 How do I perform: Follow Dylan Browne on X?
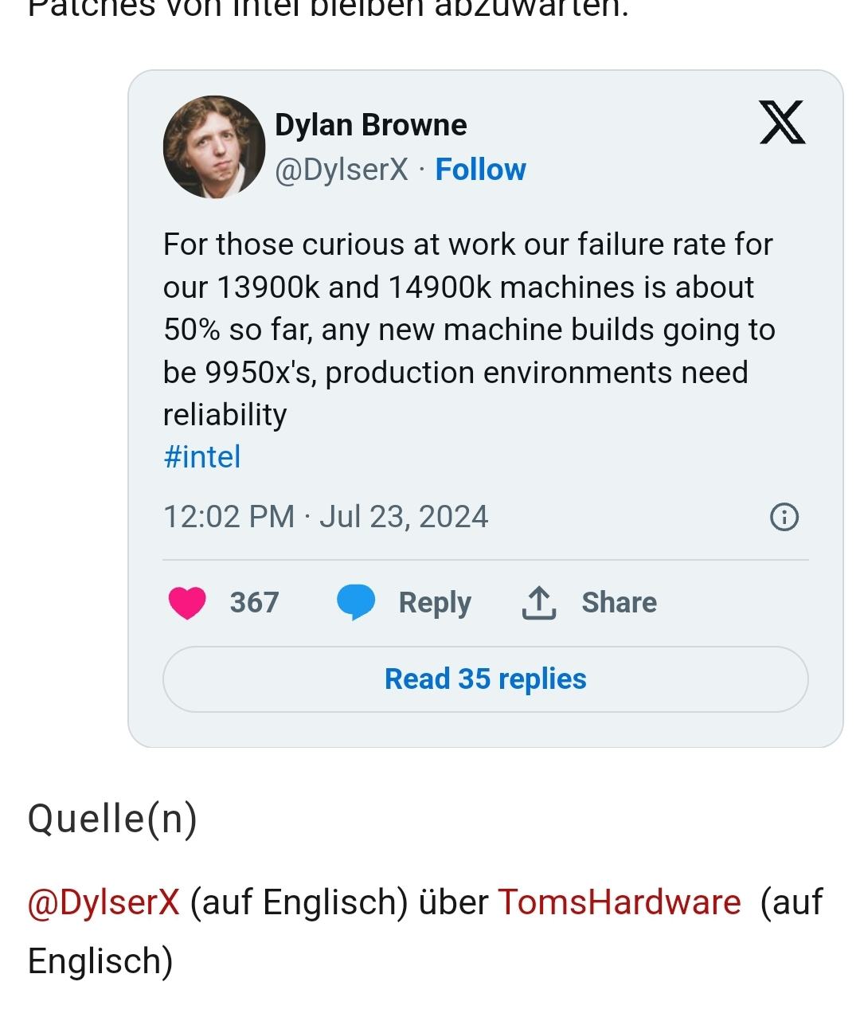(x=480, y=170)
